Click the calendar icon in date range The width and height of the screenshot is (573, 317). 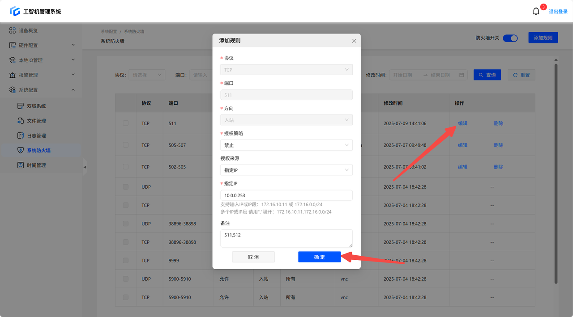click(462, 75)
